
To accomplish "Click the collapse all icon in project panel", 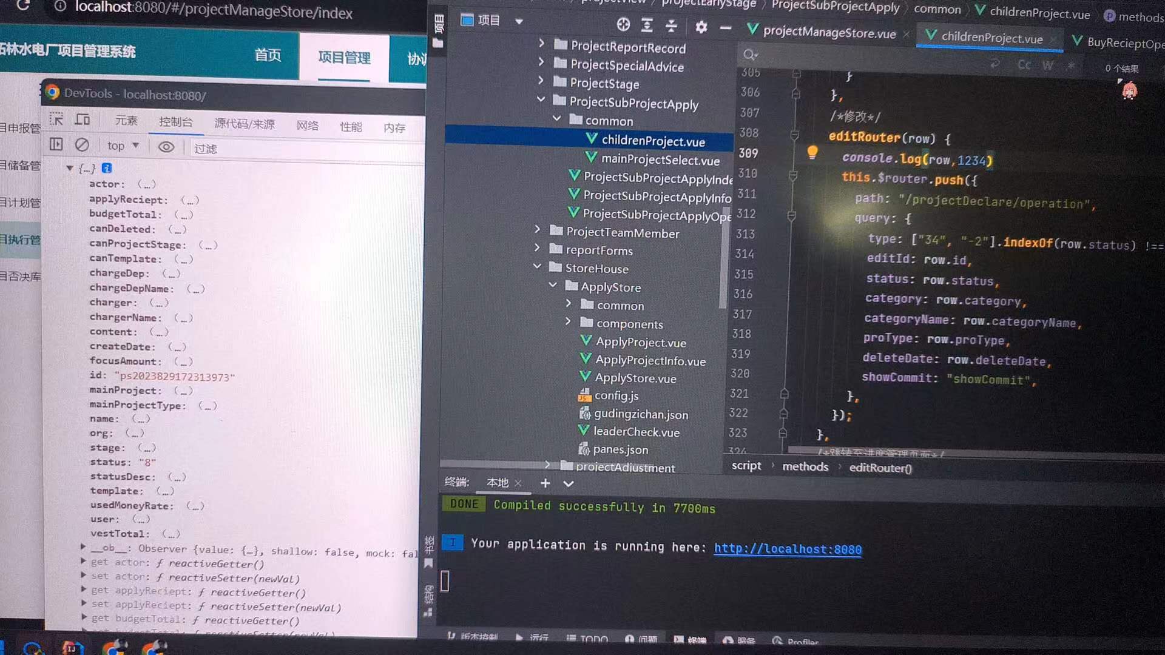I will click(671, 25).
